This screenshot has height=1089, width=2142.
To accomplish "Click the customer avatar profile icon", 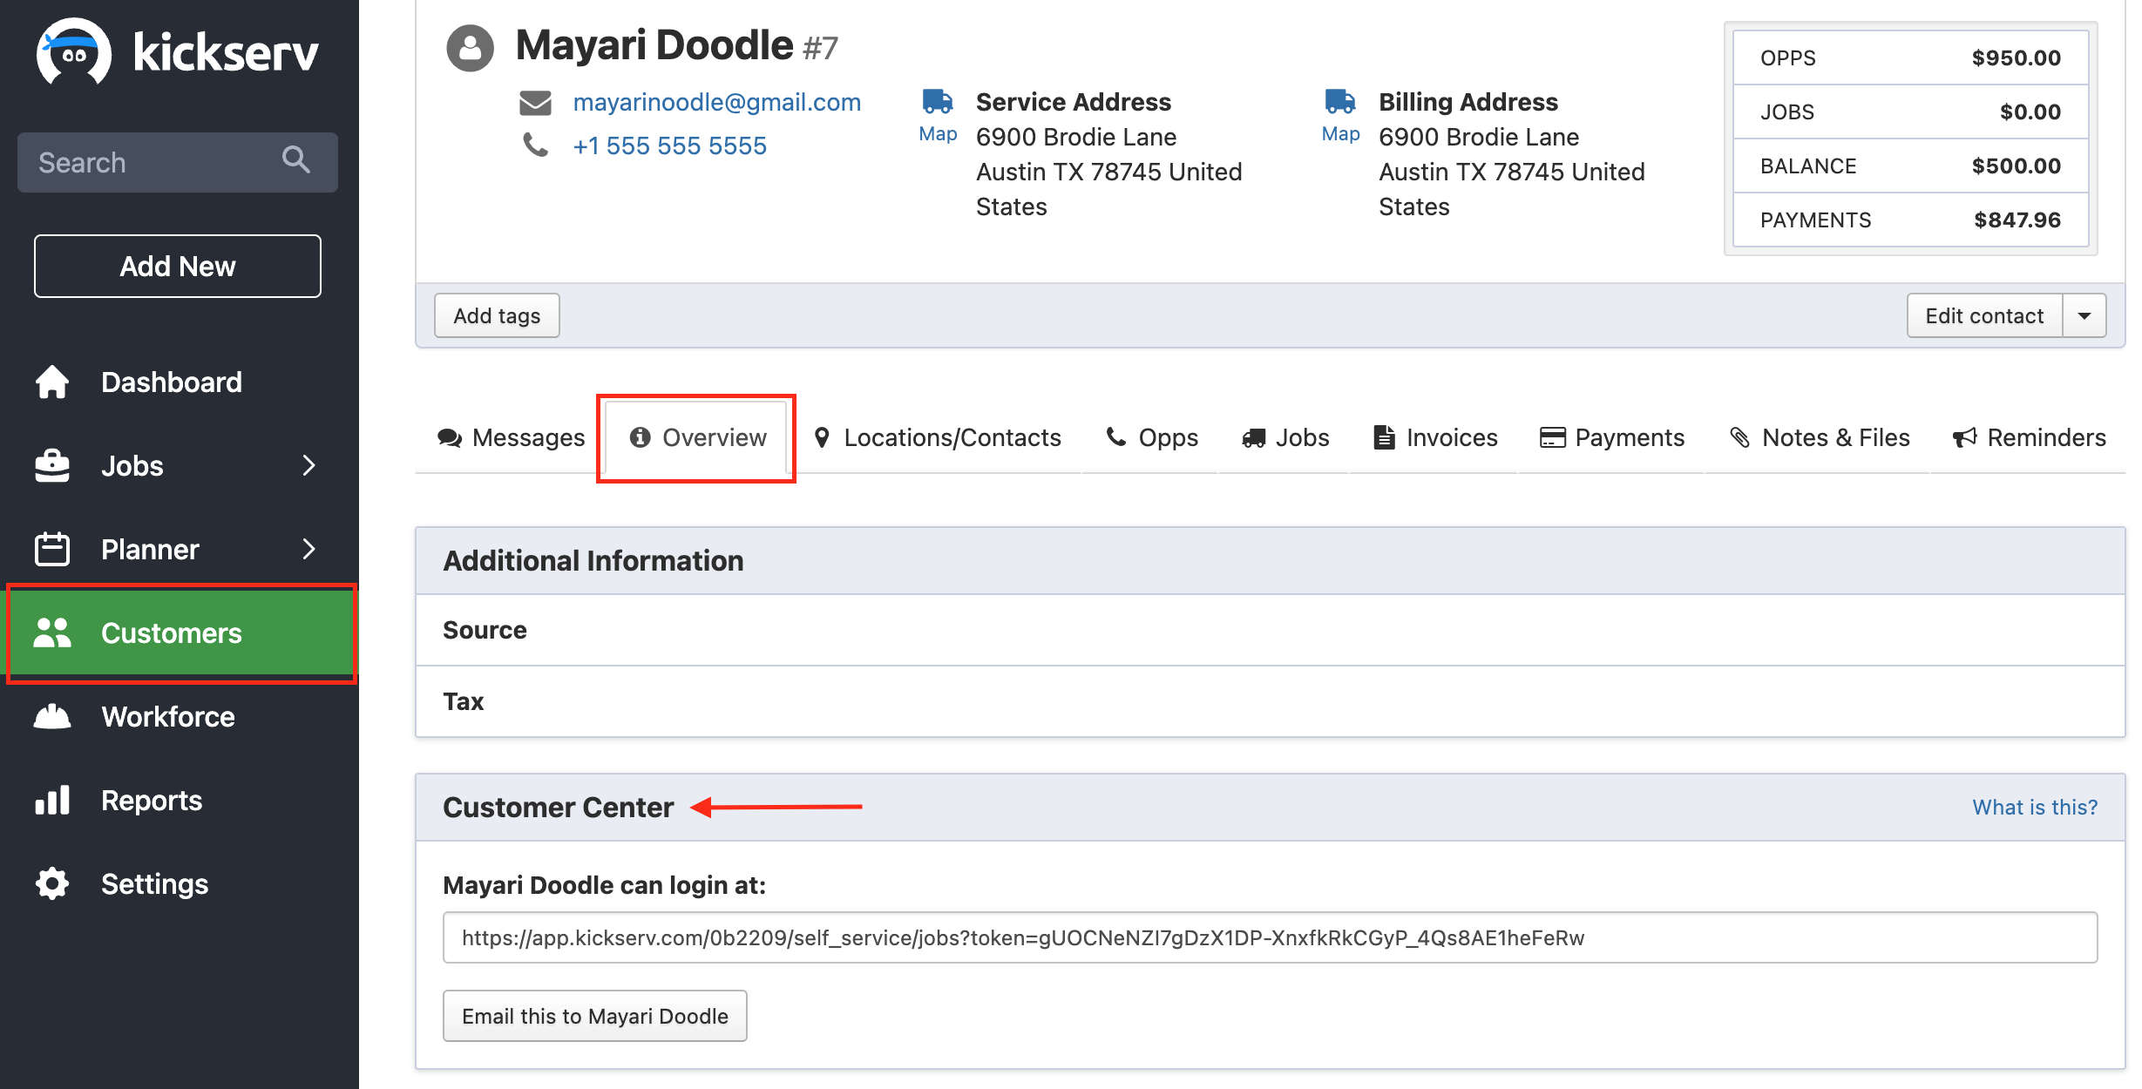I will [x=471, y=48].
